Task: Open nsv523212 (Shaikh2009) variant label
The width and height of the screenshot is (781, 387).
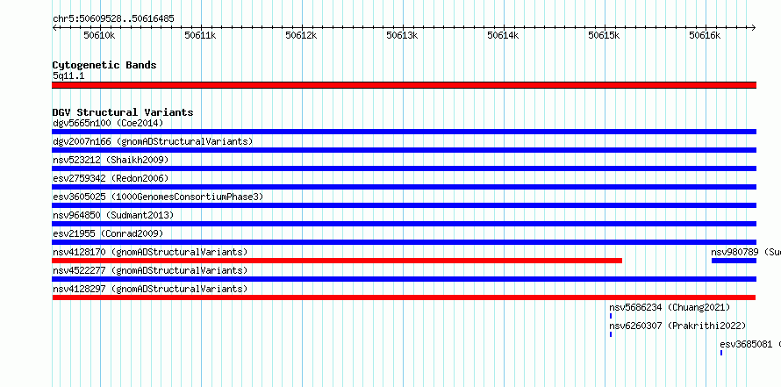Action: [x=111, y=160]
